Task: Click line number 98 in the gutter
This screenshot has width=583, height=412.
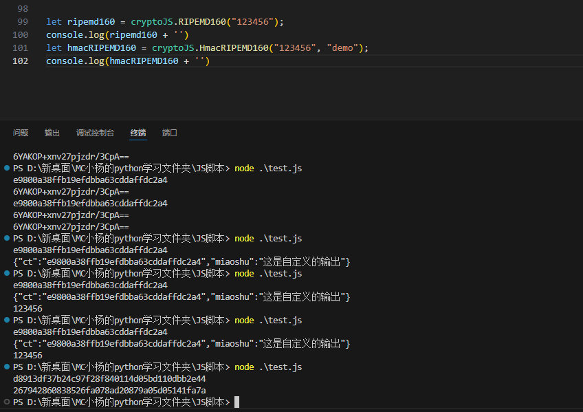Action: point(22,8)
